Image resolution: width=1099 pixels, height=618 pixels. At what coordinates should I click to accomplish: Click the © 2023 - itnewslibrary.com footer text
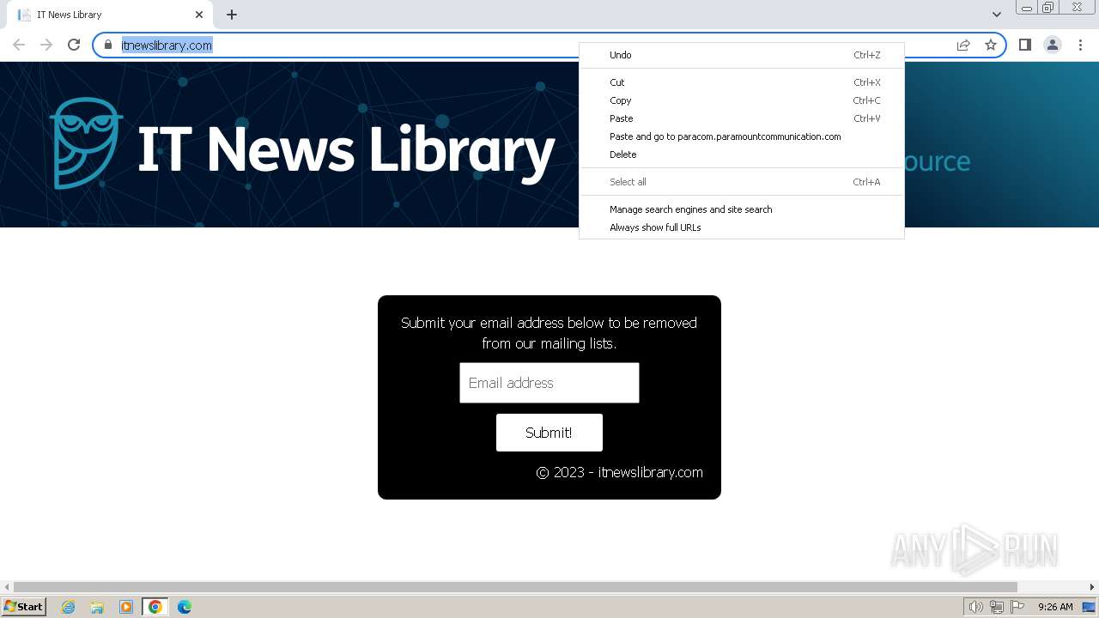point(619,472)
